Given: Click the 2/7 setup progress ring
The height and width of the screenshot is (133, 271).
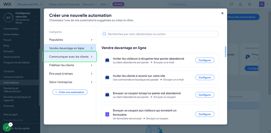Looking at the screenshot, I should click(8, 18).
